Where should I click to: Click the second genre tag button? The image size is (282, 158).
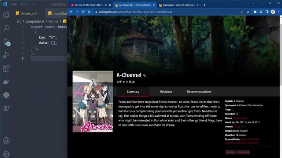(243, 152)
